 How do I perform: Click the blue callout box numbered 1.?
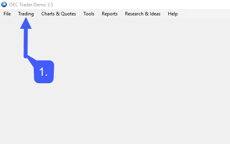pyautogui.click(x=44, y=72)
